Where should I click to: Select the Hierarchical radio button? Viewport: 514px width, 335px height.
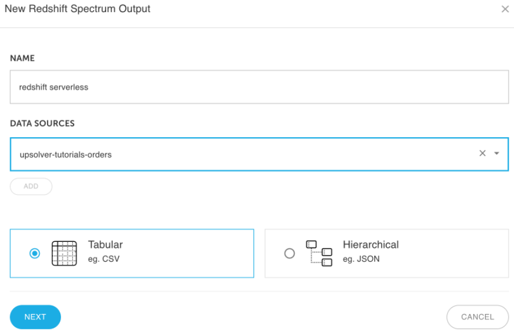click(x=289, y=254)
